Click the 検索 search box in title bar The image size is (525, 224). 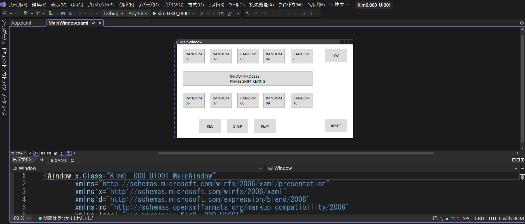coord(339,5)
